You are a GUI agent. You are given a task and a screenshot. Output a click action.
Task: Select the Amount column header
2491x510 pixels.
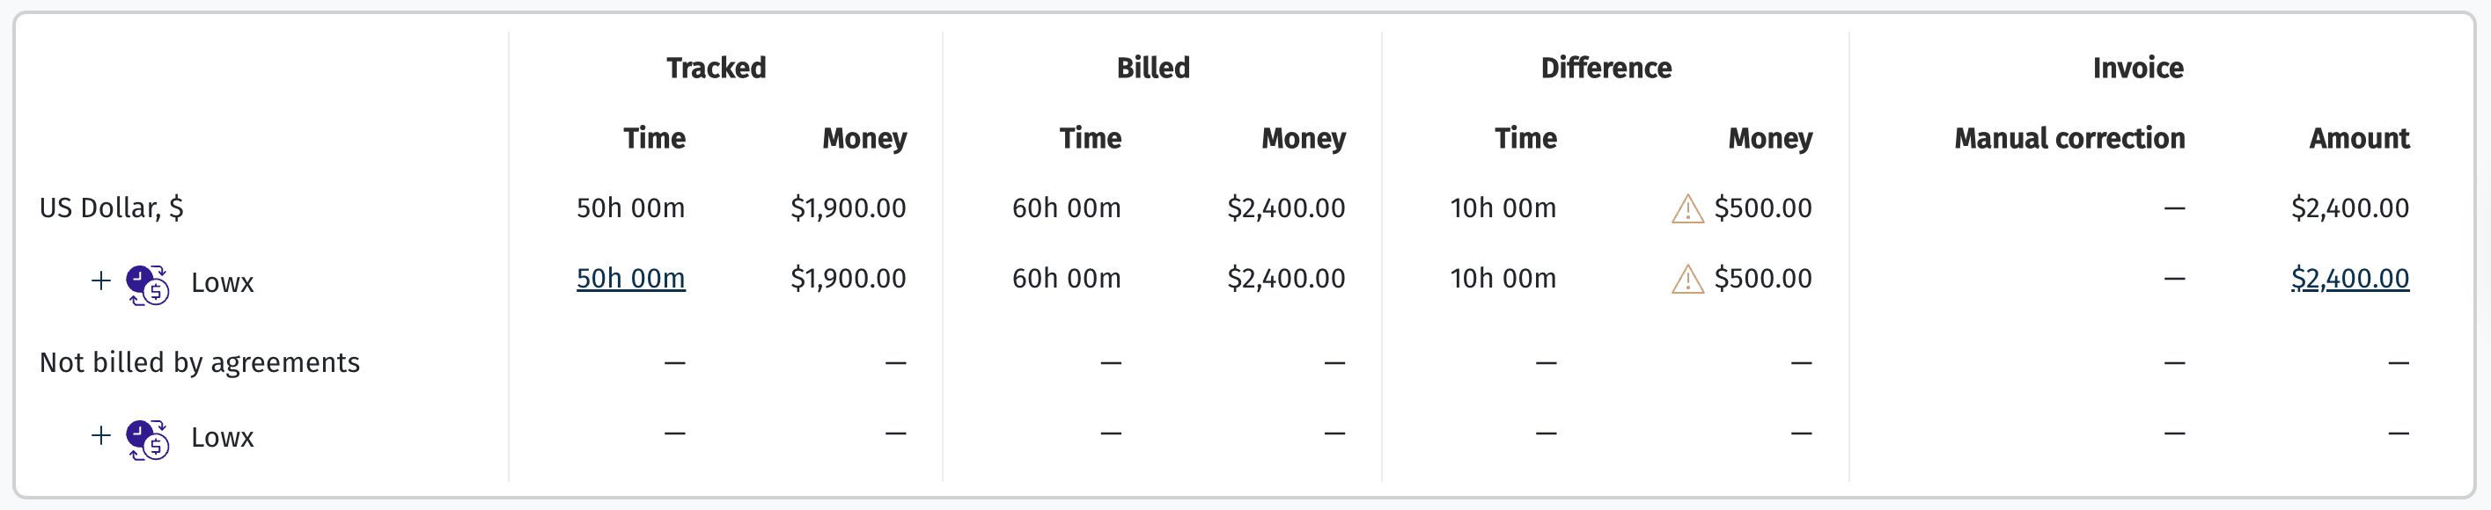click(x=2358, y=138)
